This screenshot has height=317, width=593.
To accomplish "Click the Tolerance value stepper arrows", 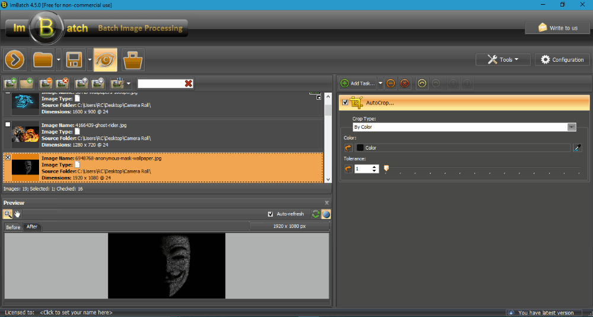I will click(375, 169).
